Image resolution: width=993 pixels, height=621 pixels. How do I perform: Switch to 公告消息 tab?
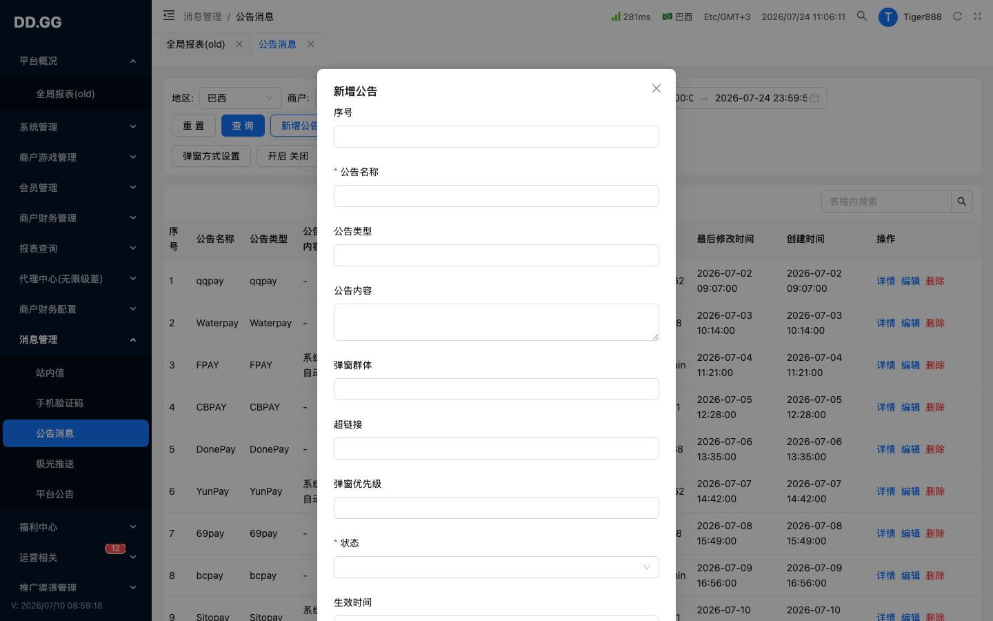point(277,44)
